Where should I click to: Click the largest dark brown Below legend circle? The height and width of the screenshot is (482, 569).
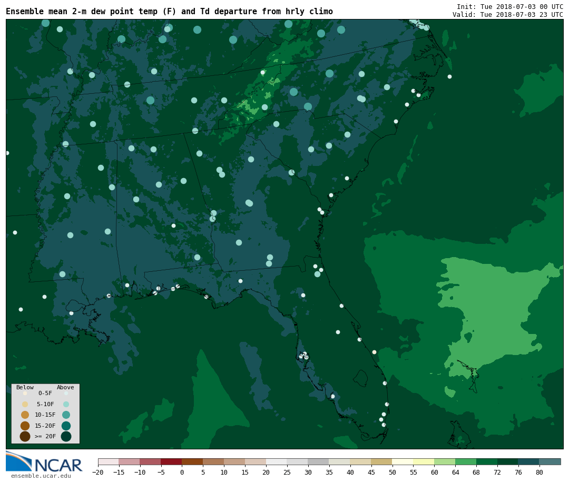(25, 436)
